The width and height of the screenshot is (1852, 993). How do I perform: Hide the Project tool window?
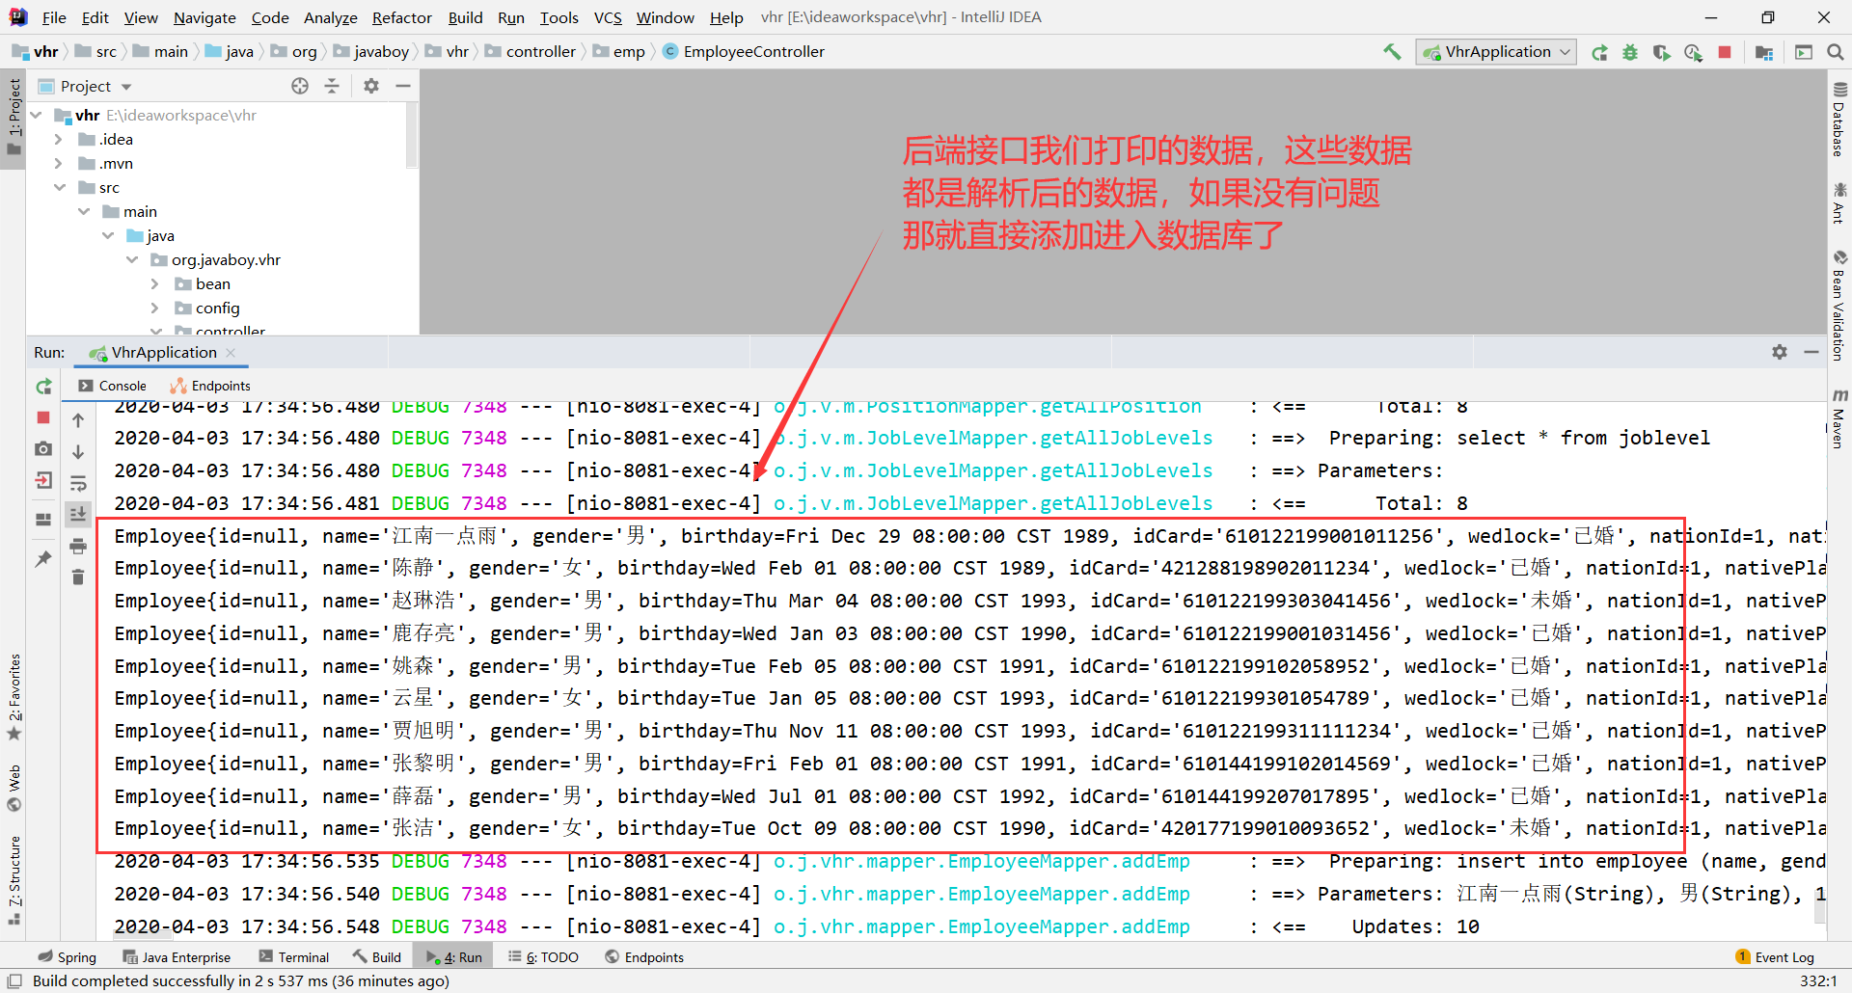403,86
